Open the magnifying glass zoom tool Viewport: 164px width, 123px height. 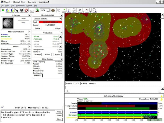click(95, 10)
